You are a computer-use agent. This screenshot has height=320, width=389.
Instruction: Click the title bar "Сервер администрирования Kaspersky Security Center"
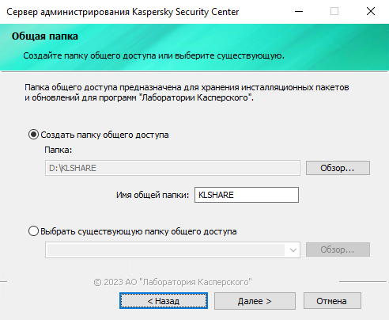[x=123, y=12]
